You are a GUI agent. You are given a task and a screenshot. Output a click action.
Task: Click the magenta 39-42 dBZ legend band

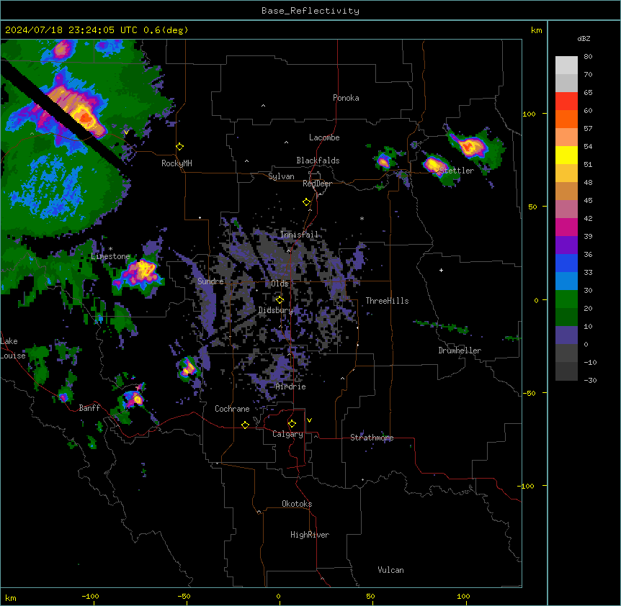[x=566, y=227]
